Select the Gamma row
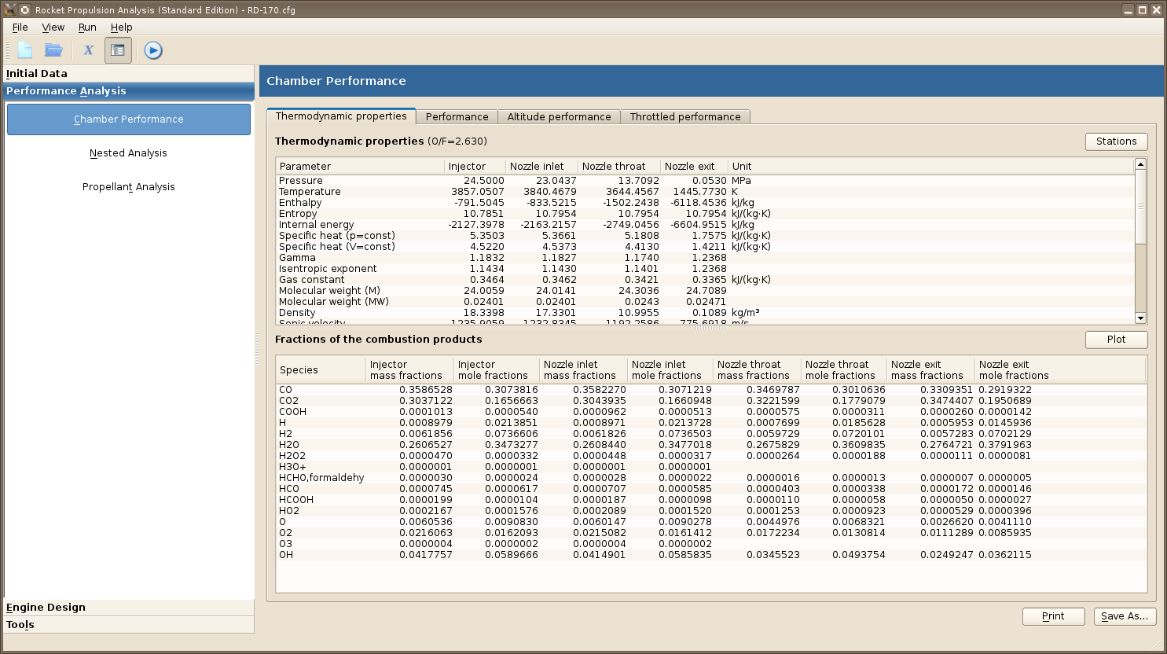 pyautogui.click(x=705, y=258)
